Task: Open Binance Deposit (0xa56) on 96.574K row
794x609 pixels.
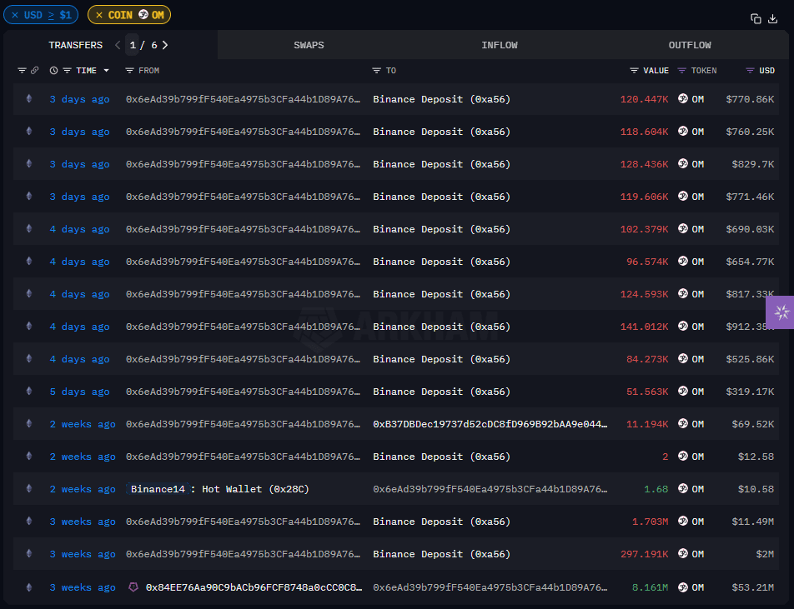Action: tap(441, 262)
